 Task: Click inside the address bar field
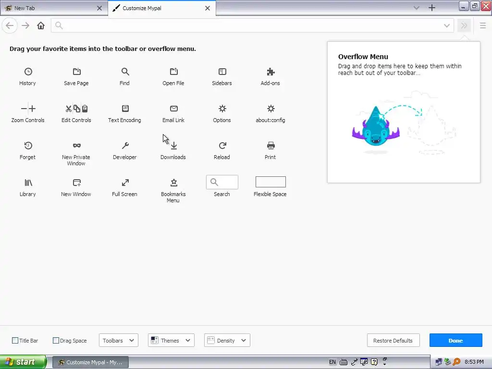click(x=253, y=25)
